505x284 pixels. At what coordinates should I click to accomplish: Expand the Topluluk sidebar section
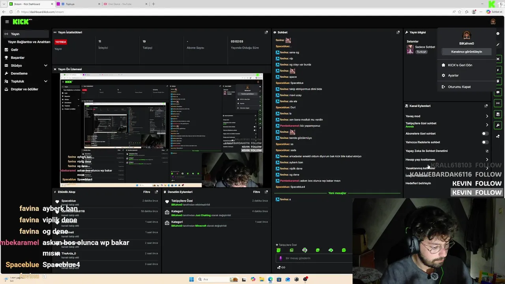(x=45, y=81)
